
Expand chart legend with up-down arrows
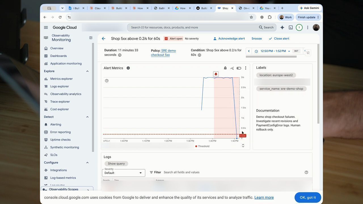click(x=243, y=146)
